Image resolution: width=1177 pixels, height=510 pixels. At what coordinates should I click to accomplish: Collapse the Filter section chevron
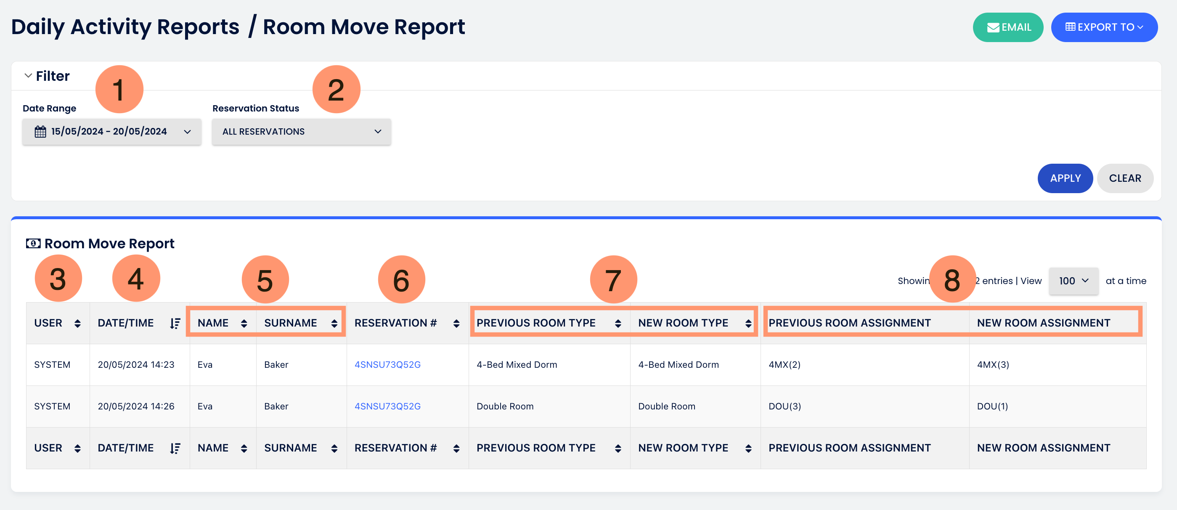tap(28, 76)
